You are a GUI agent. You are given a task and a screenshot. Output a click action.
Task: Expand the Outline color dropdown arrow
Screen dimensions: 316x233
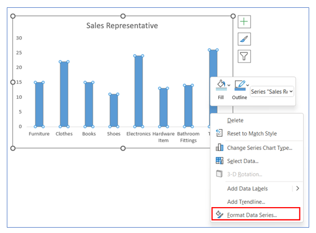[x=248, y=85]
